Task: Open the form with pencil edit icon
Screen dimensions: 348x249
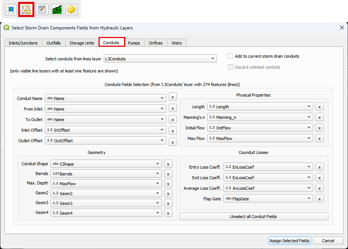Action: point(42,10)
